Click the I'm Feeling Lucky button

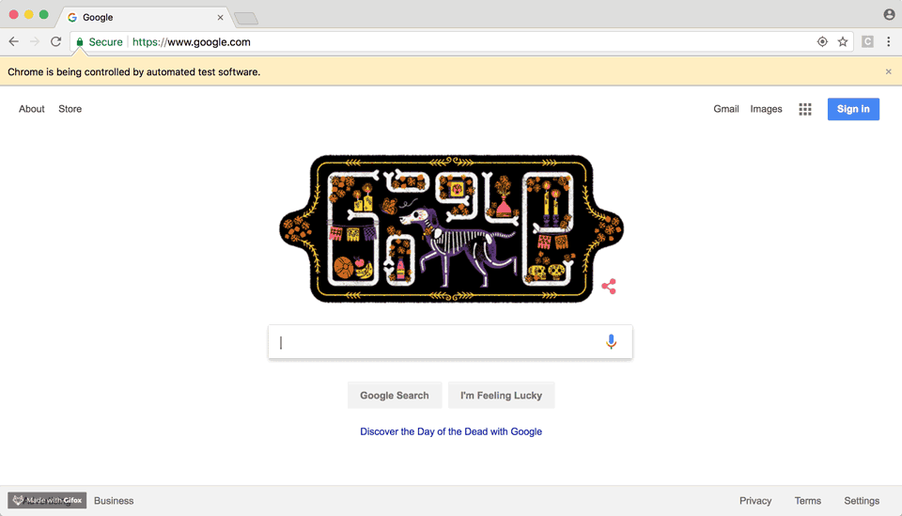[x=501, y=395]
